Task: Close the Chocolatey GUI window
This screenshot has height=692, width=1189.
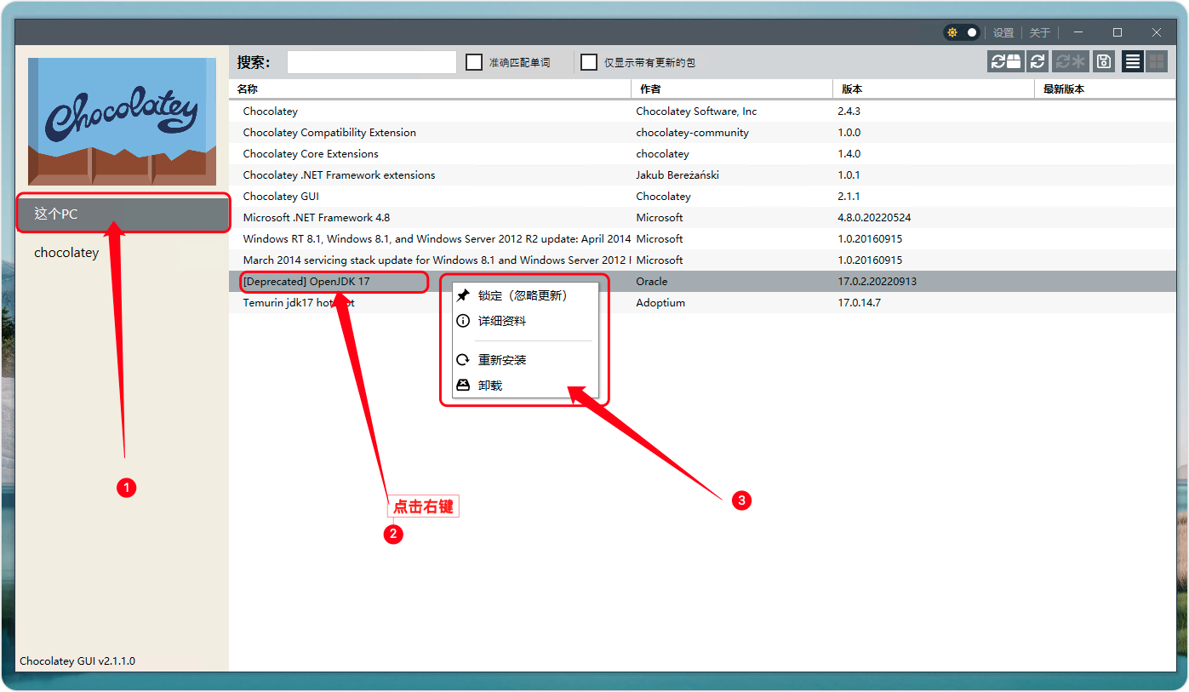Action: 1157,32
